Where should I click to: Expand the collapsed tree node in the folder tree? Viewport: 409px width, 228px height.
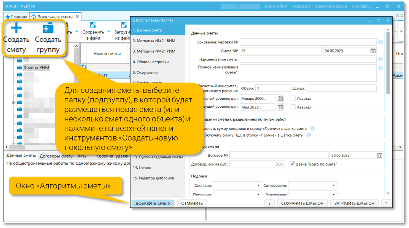[x=14, y=103]
